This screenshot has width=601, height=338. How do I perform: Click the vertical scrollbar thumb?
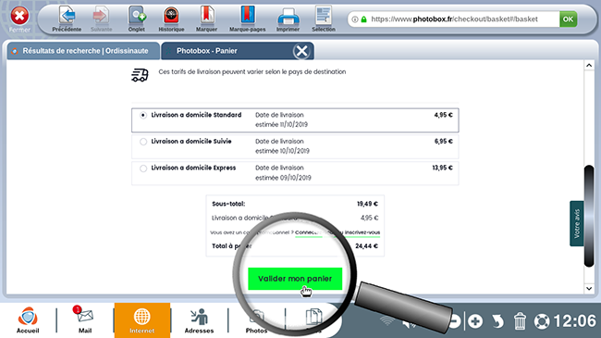[x=589, y=216]
